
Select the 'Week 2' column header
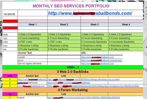point(64,25)
